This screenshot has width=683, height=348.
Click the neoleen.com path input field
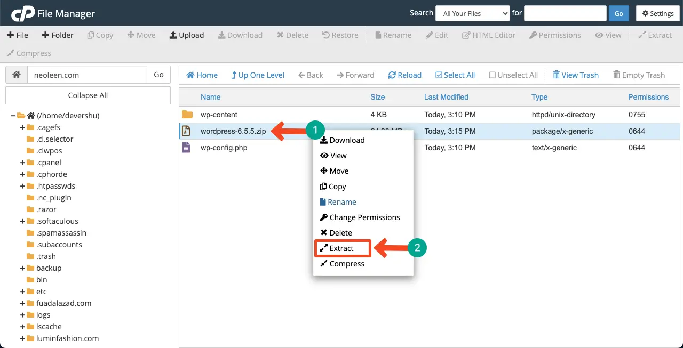[87, 75]
